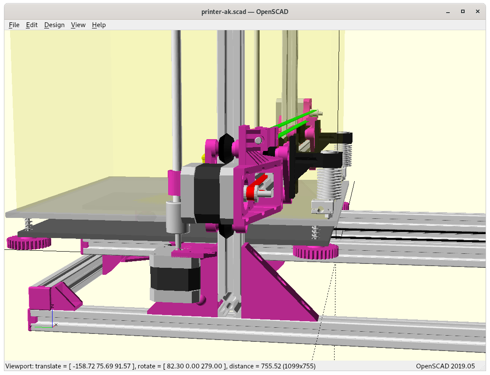
Task: Click the stepper motor below the lead screw
Action: (174, 278)
